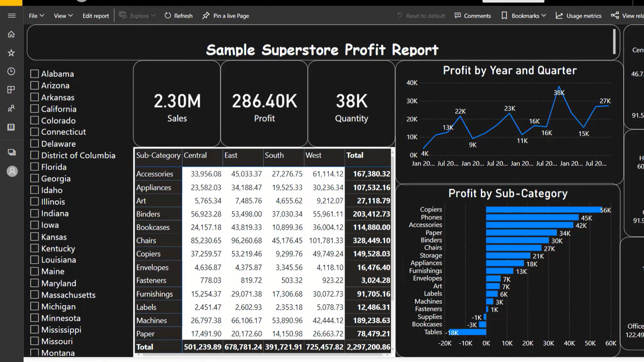This screenshot has height=362, width=644.
Task: Open Apps icon in sidebar
Action: [x=12, y=90]
